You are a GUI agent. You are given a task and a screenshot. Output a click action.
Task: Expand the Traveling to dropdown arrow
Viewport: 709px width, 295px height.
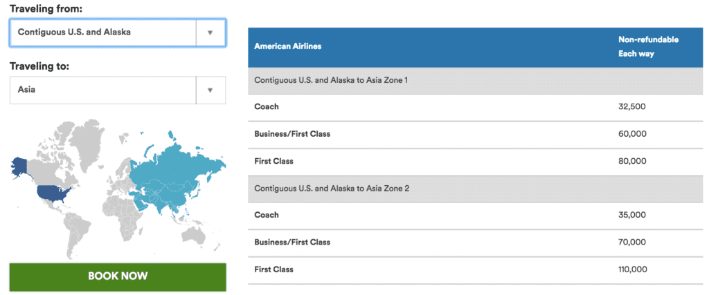click(x=210, y=90)
